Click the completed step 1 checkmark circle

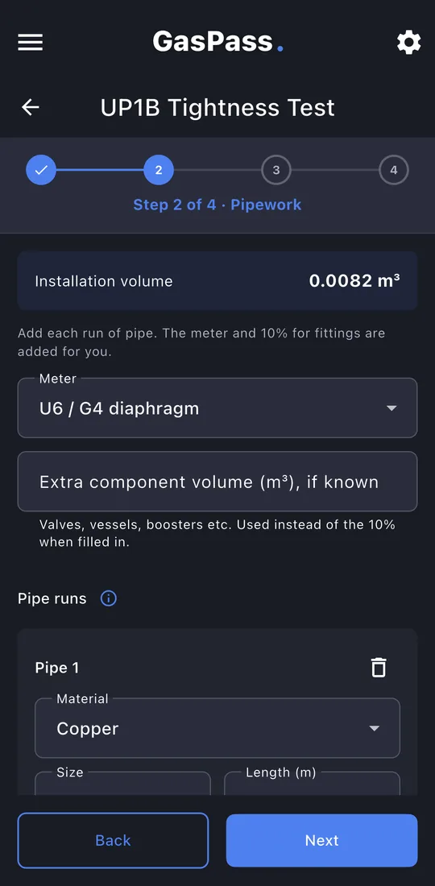tap(41, 170)
